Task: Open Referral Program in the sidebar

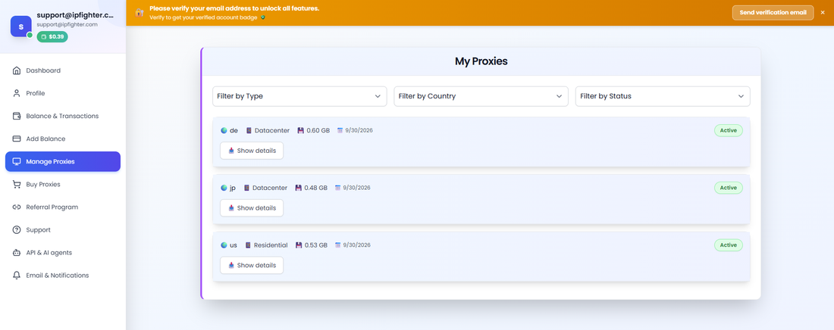Action: click(x=63, y=207)
